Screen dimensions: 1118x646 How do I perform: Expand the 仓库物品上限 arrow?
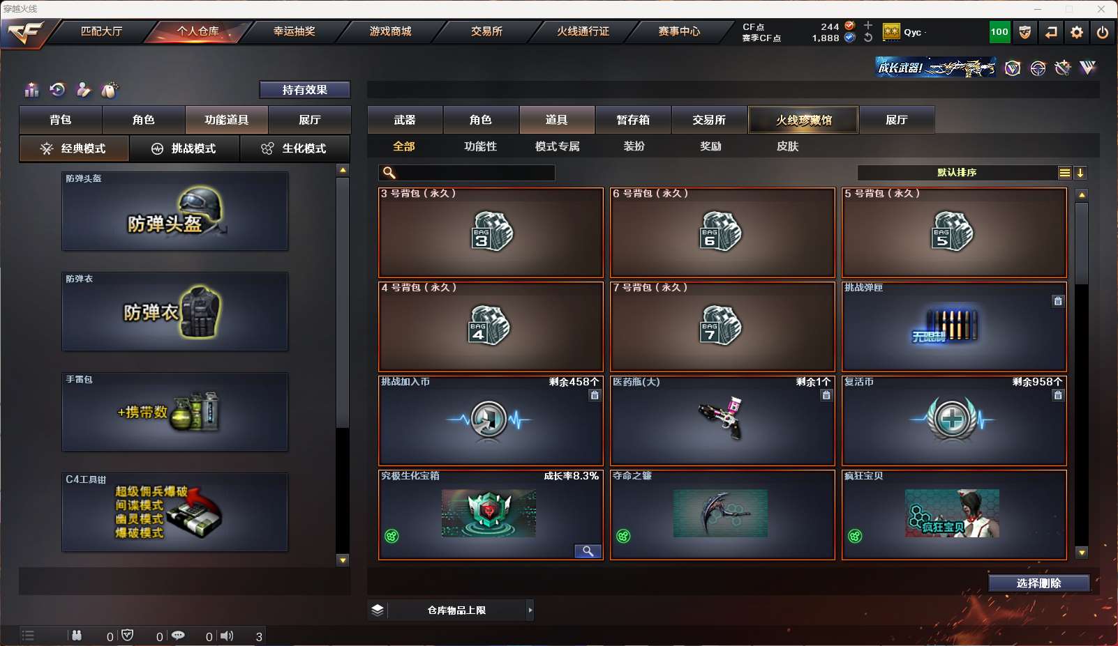[530, 610]
